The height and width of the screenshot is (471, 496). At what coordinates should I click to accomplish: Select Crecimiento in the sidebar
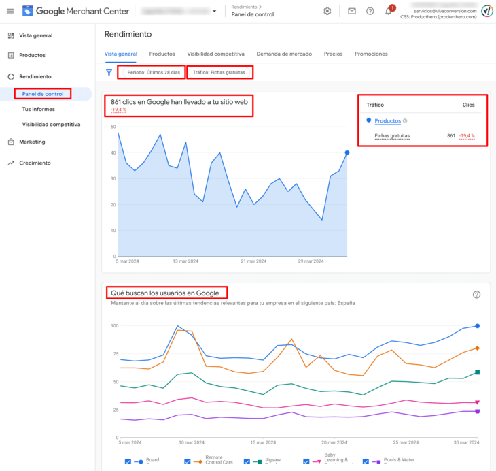pyautogui.click(x=35, y=163)
